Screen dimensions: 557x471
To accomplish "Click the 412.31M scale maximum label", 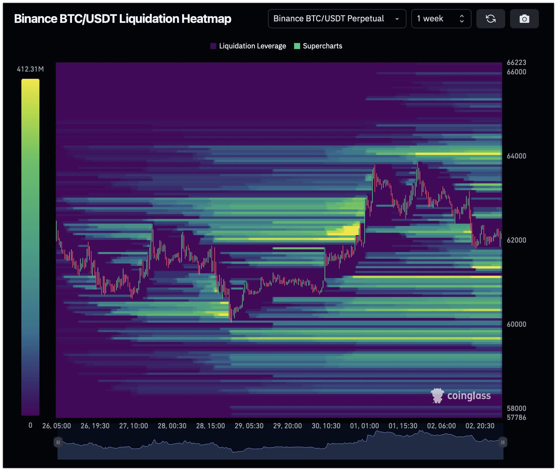I will pos(30,69).
